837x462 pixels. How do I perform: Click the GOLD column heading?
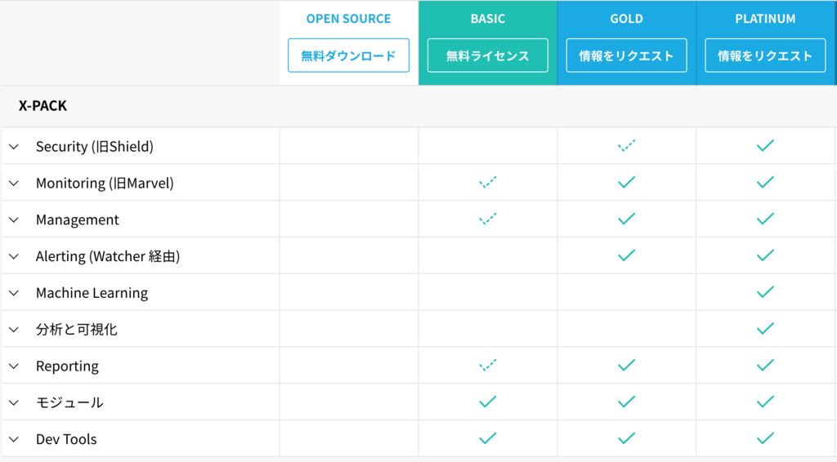[x=626, y=19]
